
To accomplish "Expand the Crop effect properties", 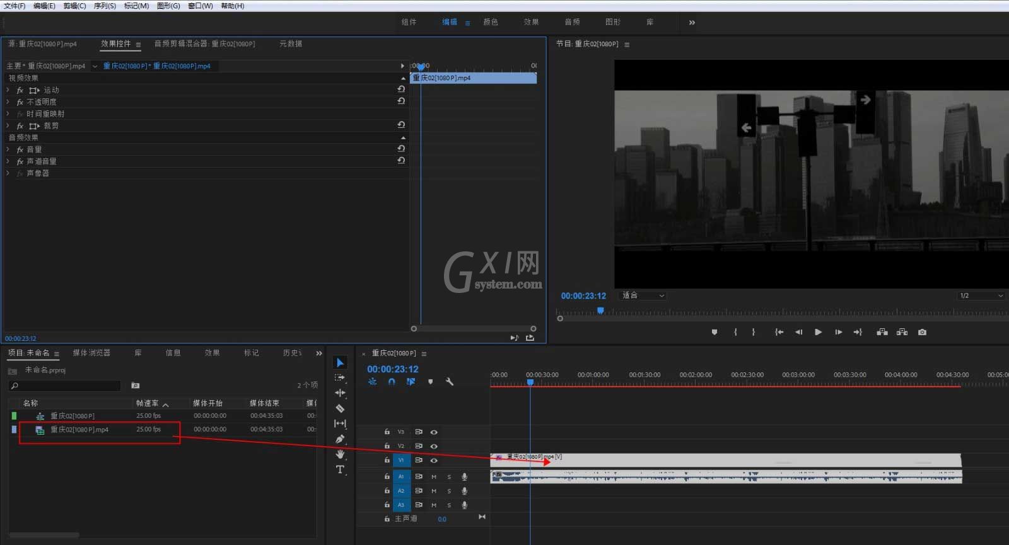I will point(8,125).
